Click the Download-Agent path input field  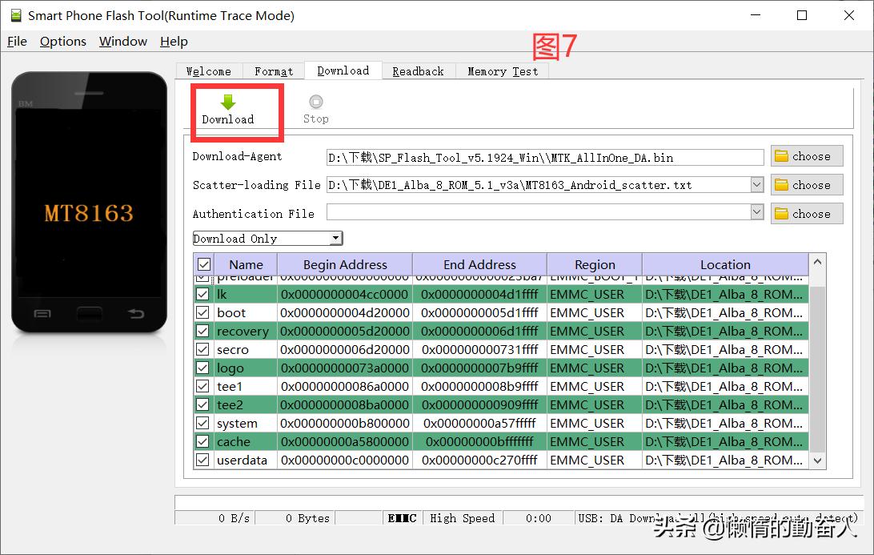click(544, 157)
